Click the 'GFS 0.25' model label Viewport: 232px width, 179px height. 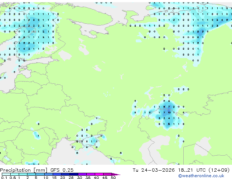click(x=62, y=170)
